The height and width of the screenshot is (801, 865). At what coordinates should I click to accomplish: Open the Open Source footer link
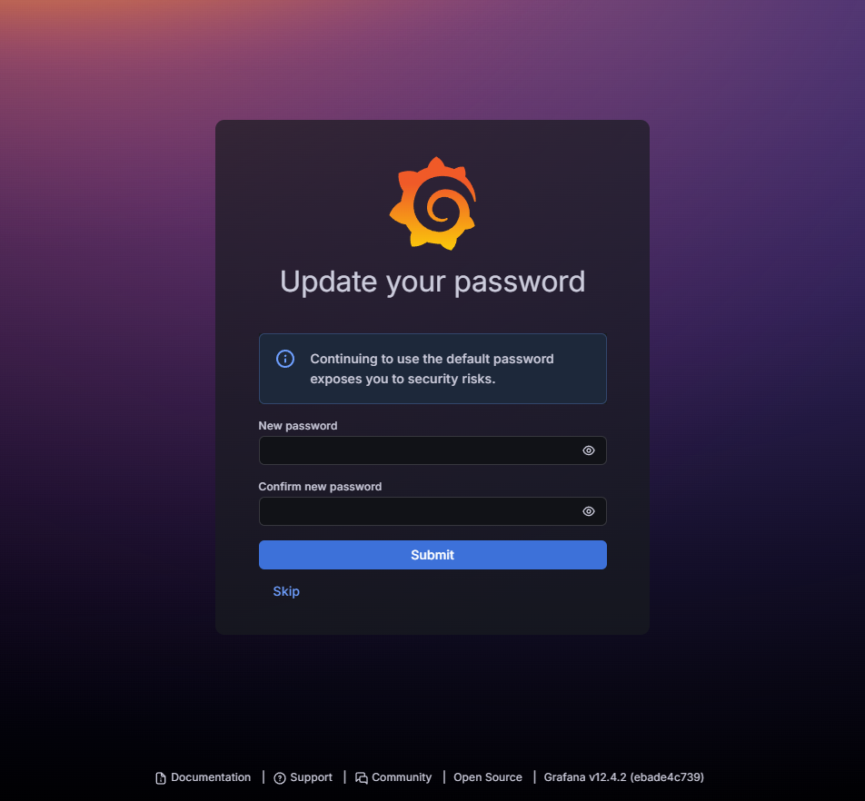488,777
